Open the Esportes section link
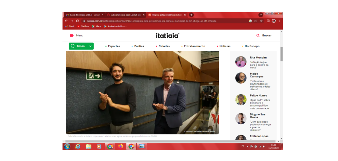The image size is (338, 161). (114, 46)
